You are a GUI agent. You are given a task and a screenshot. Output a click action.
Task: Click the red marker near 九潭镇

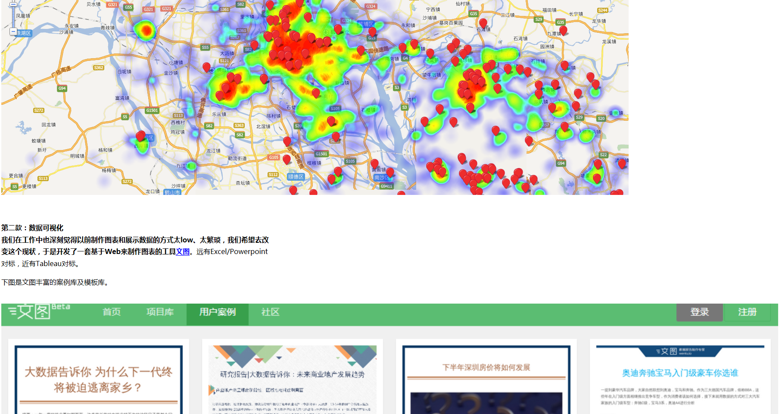pyautogui.click(x=563, y=31)
